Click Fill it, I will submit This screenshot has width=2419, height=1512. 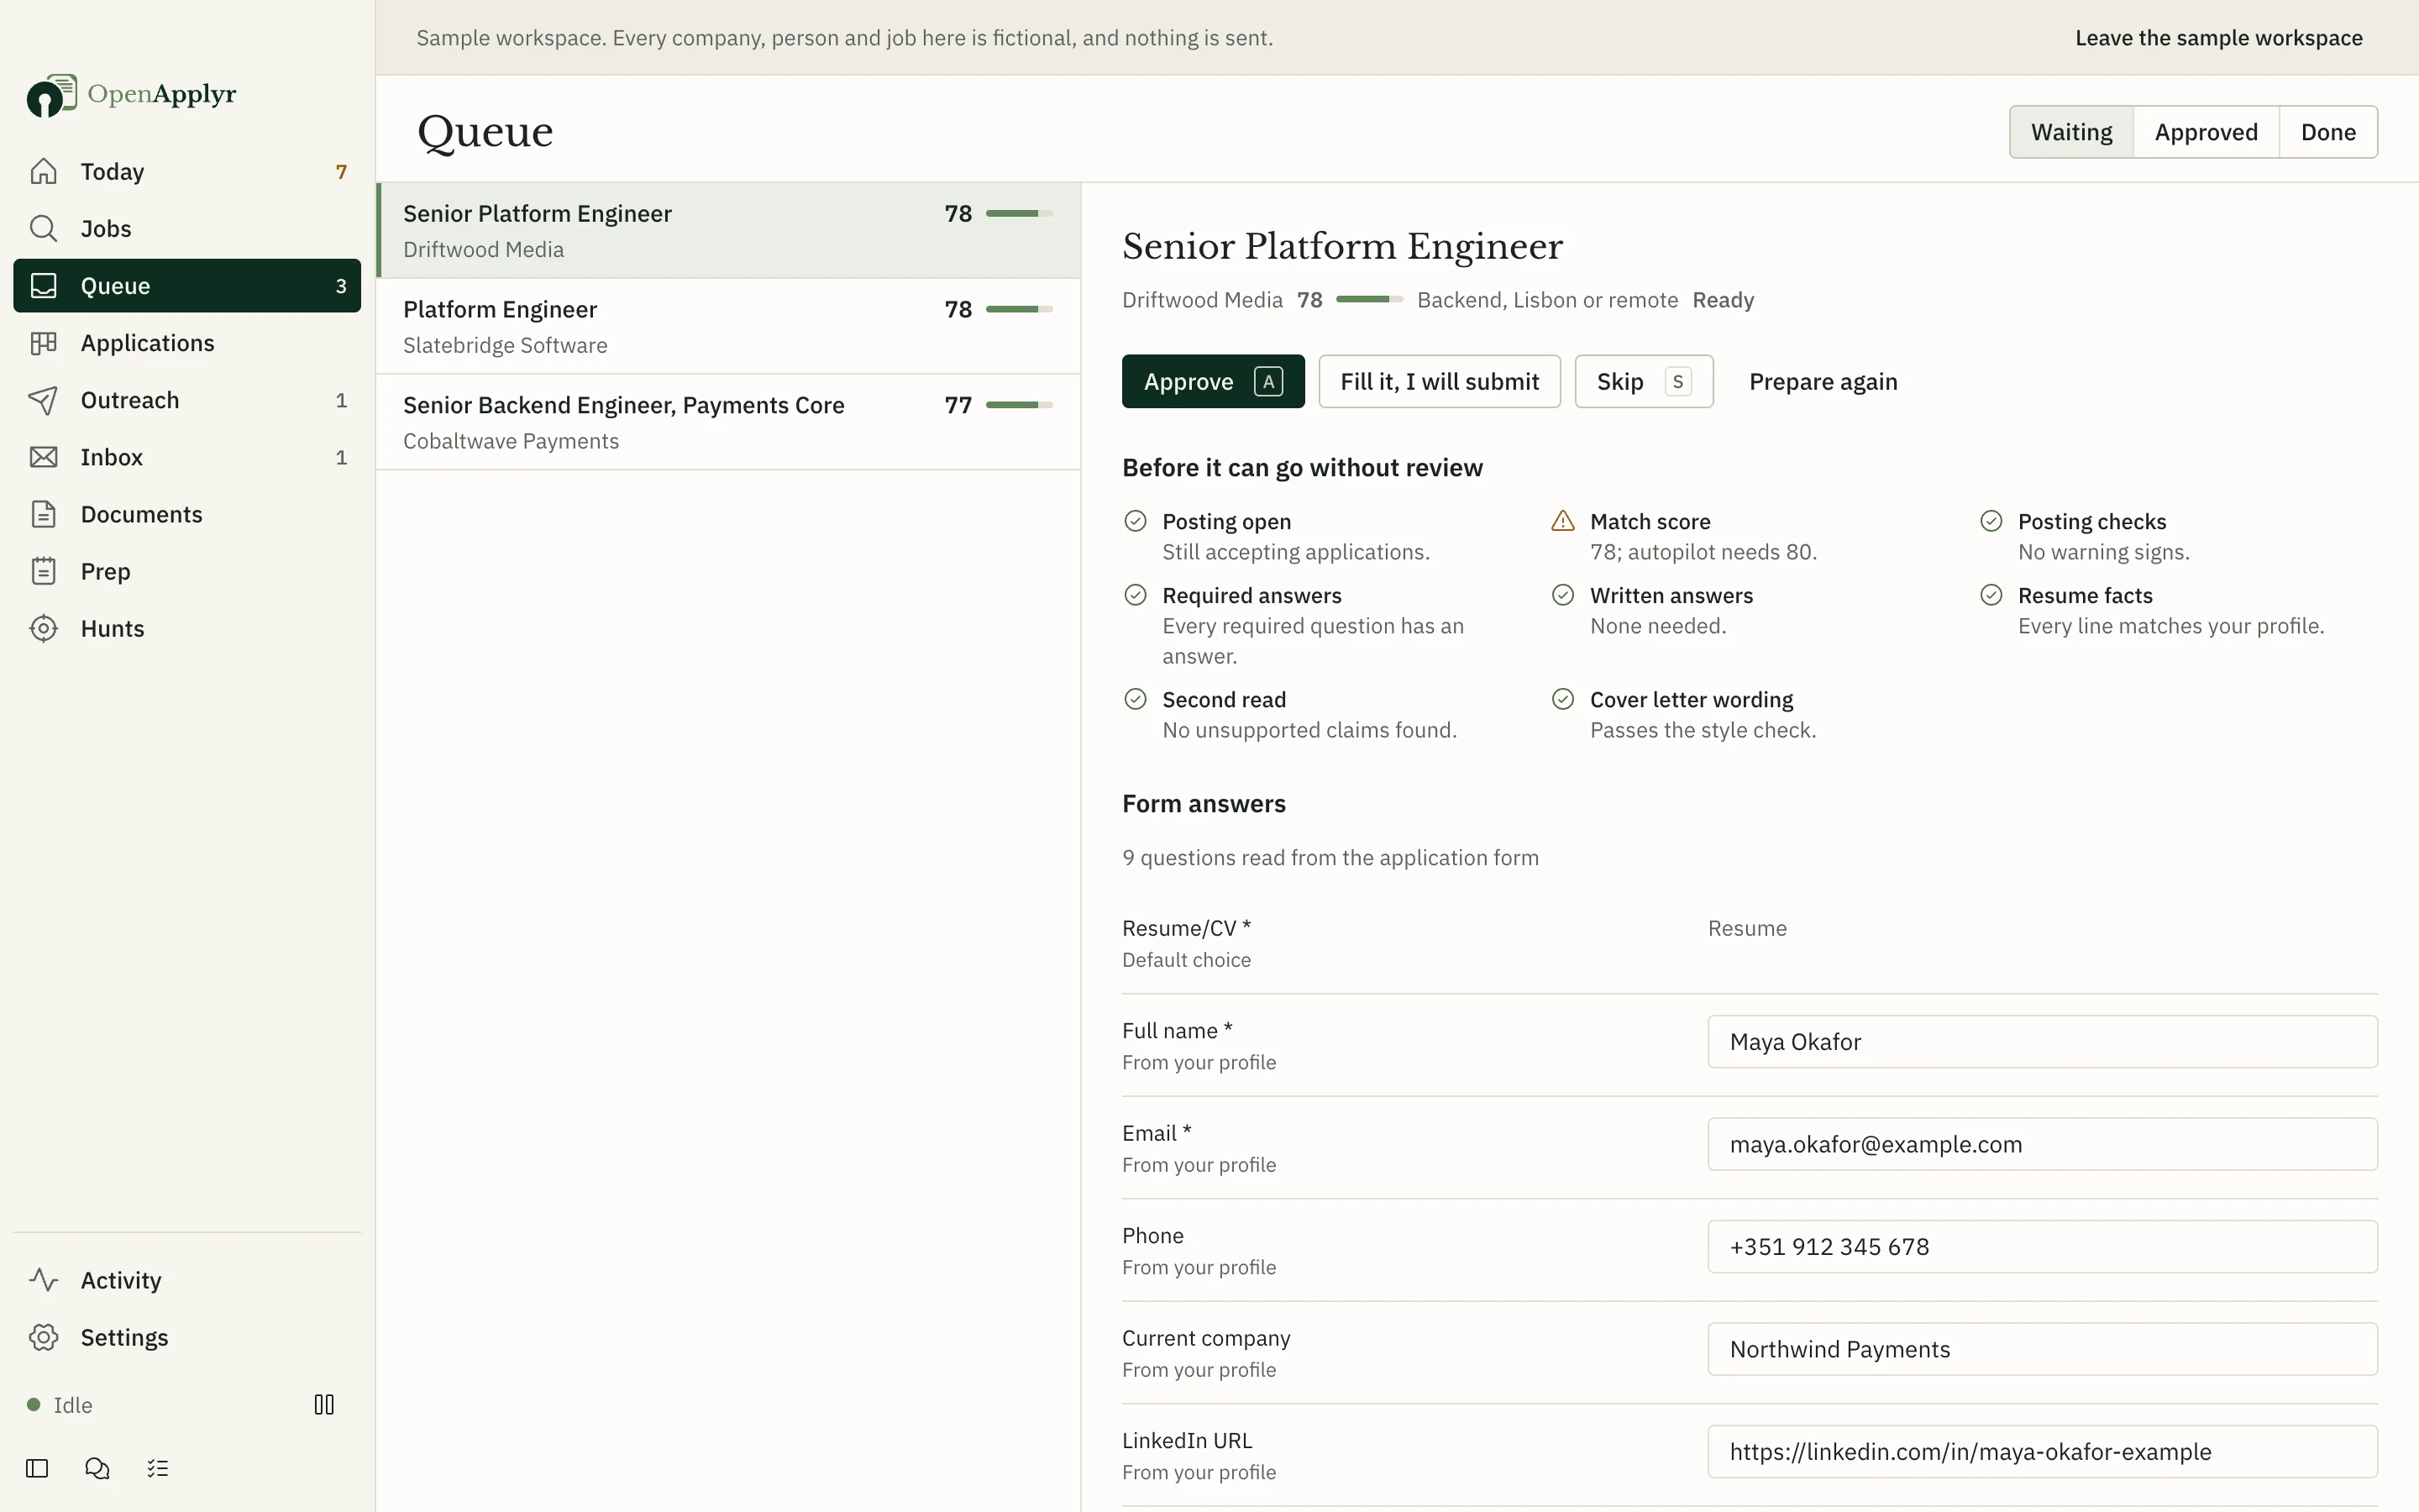click(x=1440, y=381)
